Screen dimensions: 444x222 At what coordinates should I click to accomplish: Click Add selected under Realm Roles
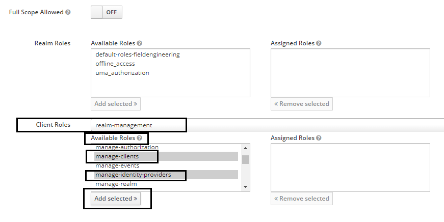click(116, 103)
